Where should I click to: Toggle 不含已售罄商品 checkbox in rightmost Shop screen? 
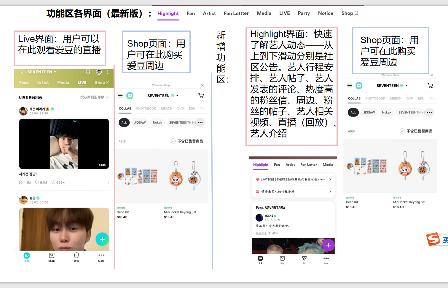click(402, 131)
